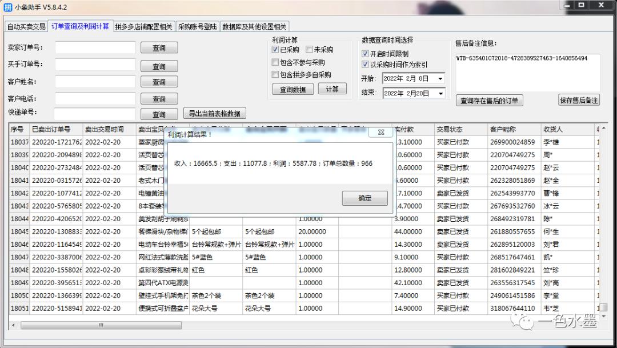Enable the 未采购 checkbox
This screenshot has width=617, height=348.
[308, 49]
